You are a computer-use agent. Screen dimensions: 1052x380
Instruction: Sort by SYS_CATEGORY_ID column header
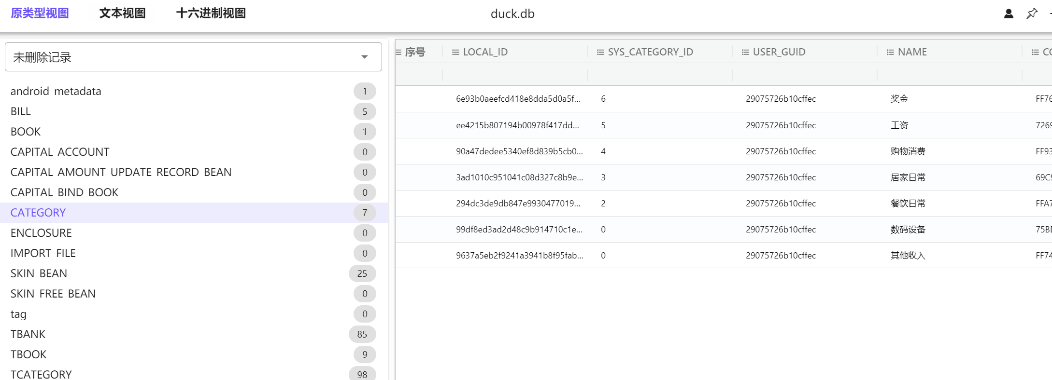point(650,52)
